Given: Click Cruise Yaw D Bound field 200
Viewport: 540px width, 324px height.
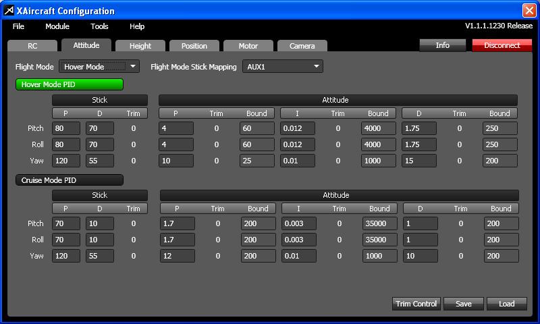Looking at the screenshot, I should (502, 256).
